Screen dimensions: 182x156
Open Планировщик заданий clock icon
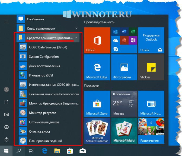click(x=23, y=141)
